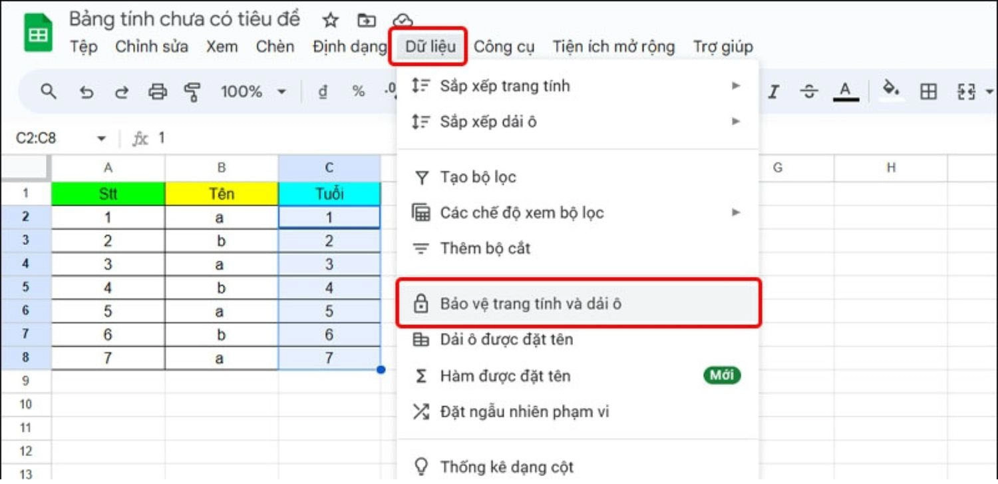Open the Định dạng menu
Image resolution: width=998 pixels, height=484 pixels.
click(349, 47)
